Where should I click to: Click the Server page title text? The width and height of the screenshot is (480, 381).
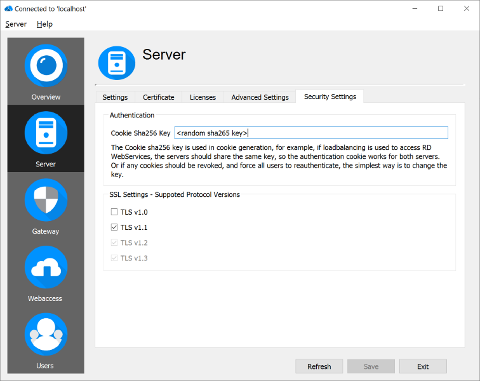point(164,55)
